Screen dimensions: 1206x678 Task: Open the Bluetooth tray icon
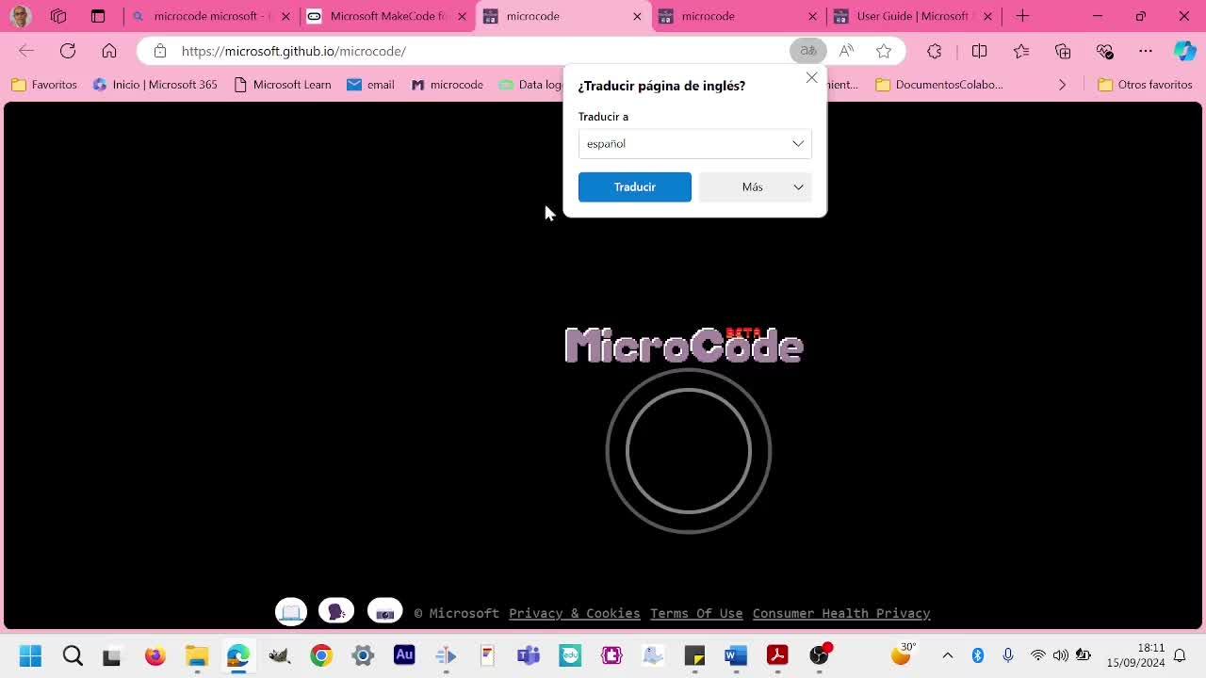(978, 655)
